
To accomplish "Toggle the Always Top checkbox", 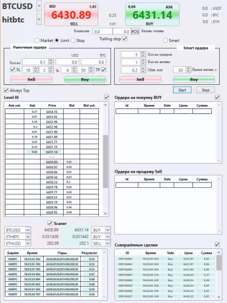I will [6, 90].
